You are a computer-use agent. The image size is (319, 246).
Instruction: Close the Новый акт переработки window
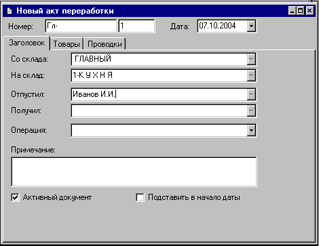click(309, 11)
